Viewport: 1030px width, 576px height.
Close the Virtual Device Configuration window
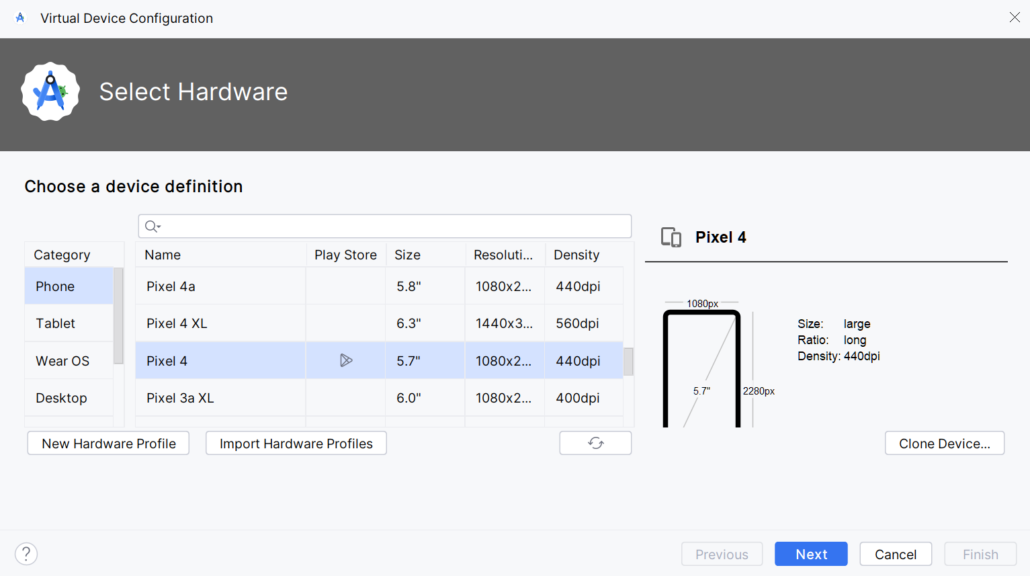[x=1015, y=17]
